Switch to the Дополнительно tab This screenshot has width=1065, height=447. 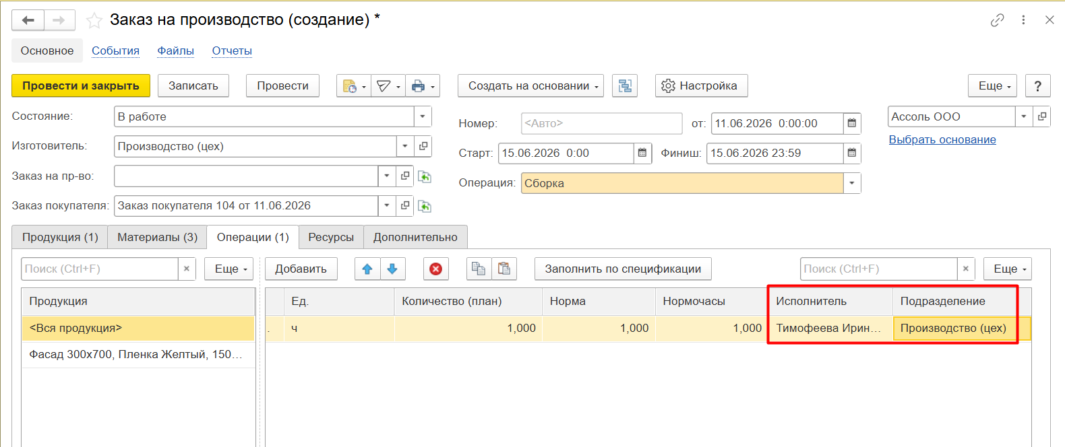[x=415, y=237]
